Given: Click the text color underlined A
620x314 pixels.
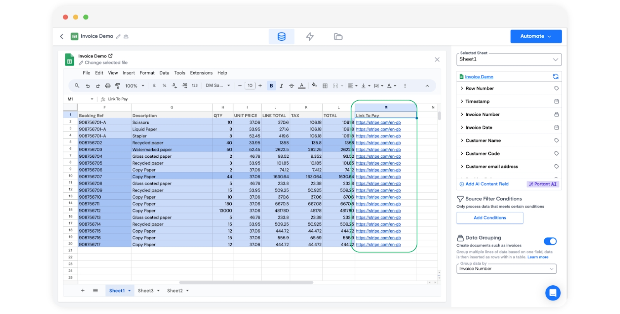Looking at the screenshot, I should [301, 86].
